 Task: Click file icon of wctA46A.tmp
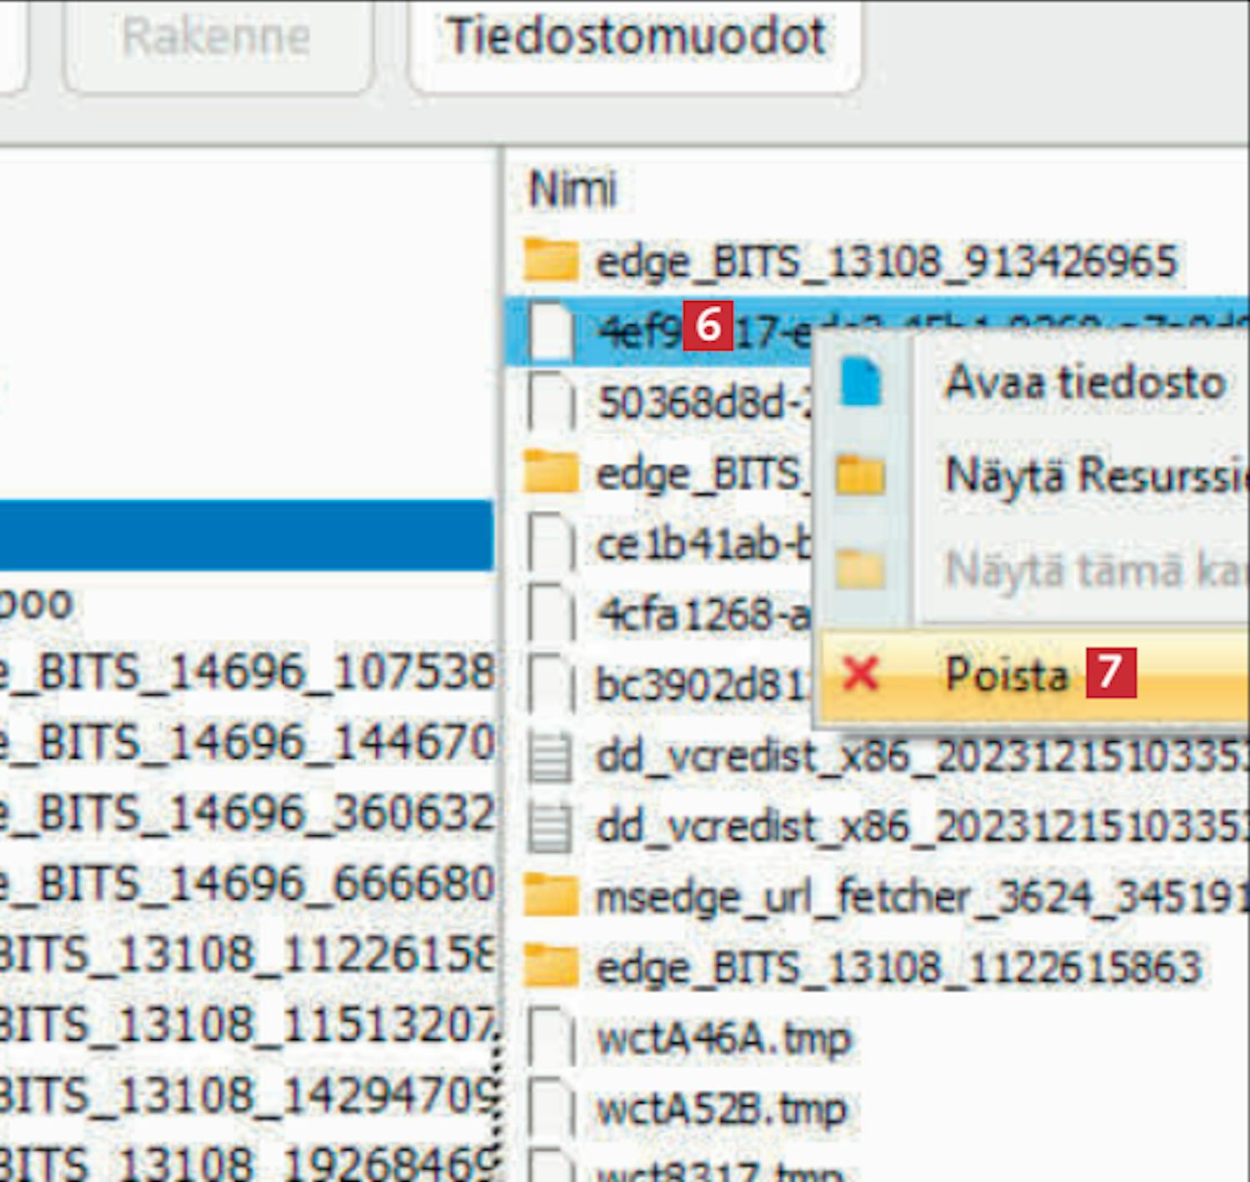point(551,1039)
